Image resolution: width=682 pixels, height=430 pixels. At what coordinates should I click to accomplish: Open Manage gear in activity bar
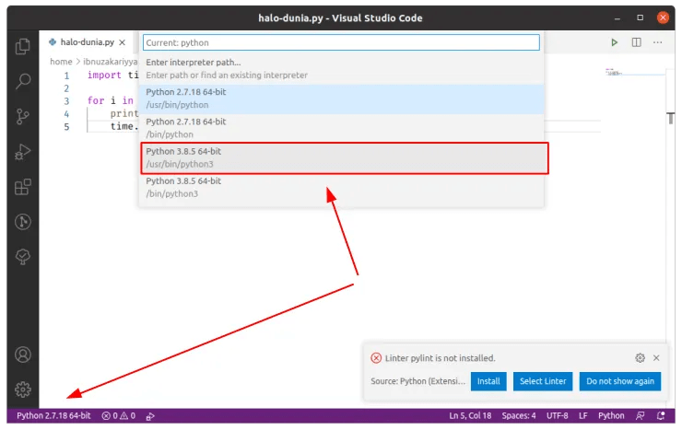(23, 389)
